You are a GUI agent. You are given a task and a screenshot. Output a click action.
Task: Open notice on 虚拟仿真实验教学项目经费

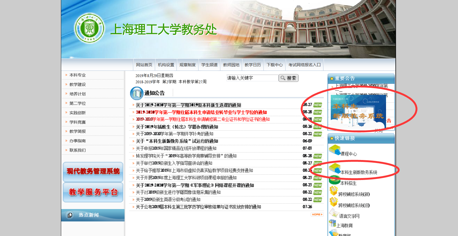(x=194, y=171)
